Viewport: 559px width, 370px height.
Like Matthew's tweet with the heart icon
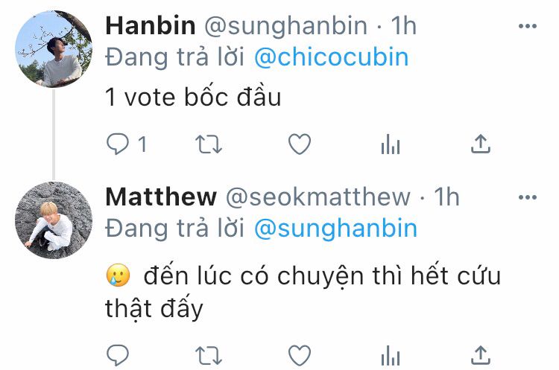coord(300,355)
